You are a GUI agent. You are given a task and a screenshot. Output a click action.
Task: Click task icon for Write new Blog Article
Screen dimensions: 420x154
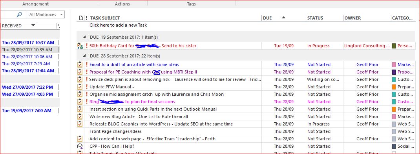click(x=80, y=116)
